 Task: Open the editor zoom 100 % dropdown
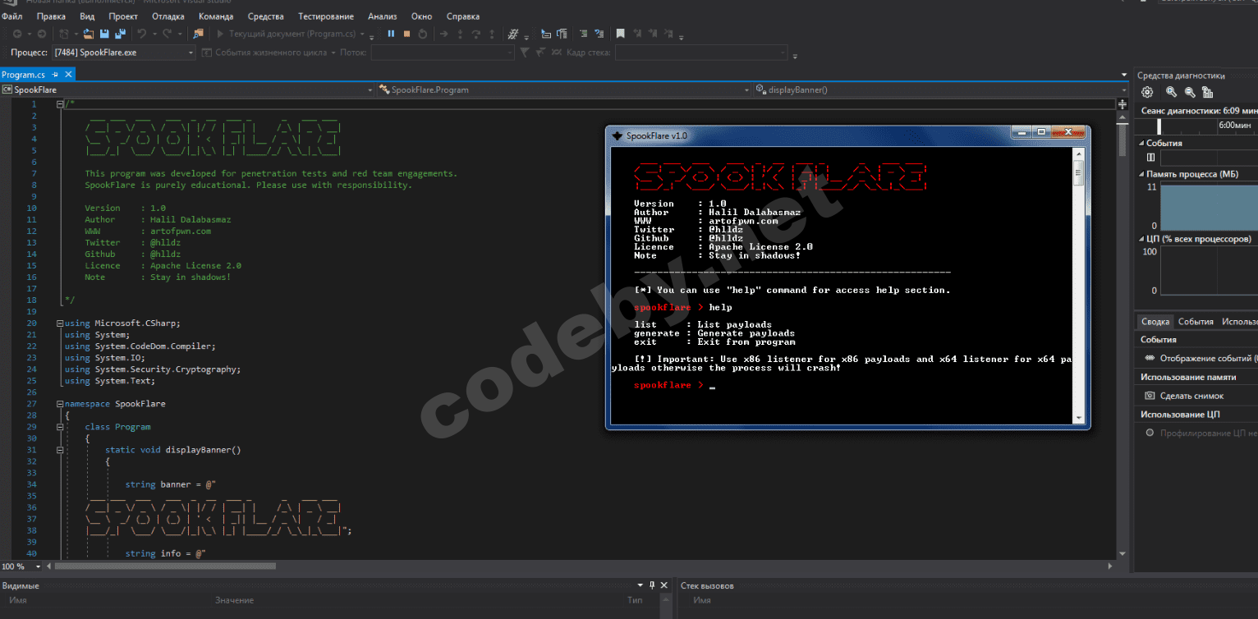pos(38,566)
